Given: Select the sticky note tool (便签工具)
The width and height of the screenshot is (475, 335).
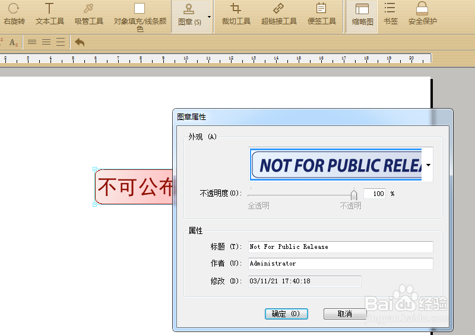Looking at the screenshot, I should coord(321,14).
